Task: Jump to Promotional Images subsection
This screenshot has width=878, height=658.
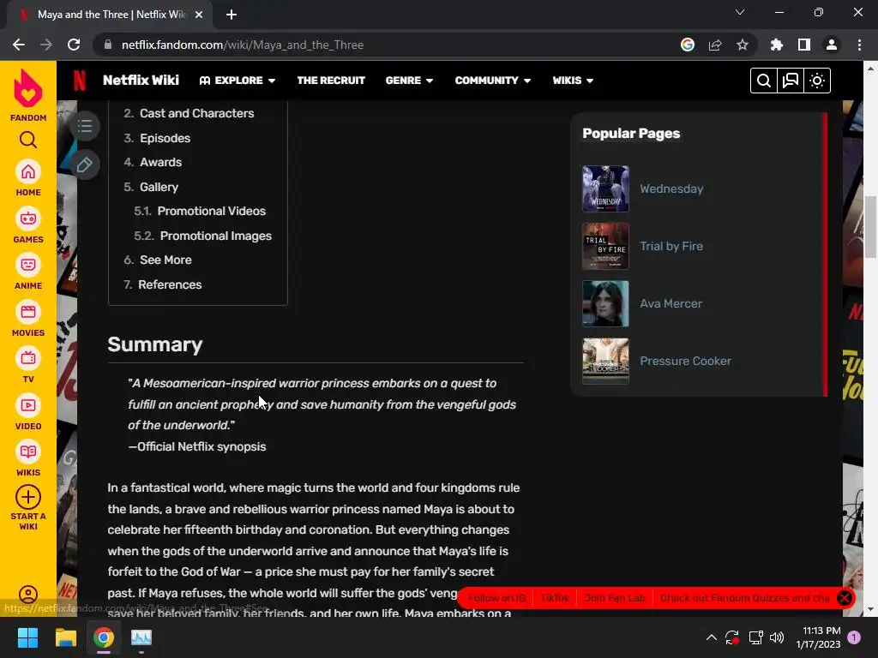Action: (x=215, y=236)
